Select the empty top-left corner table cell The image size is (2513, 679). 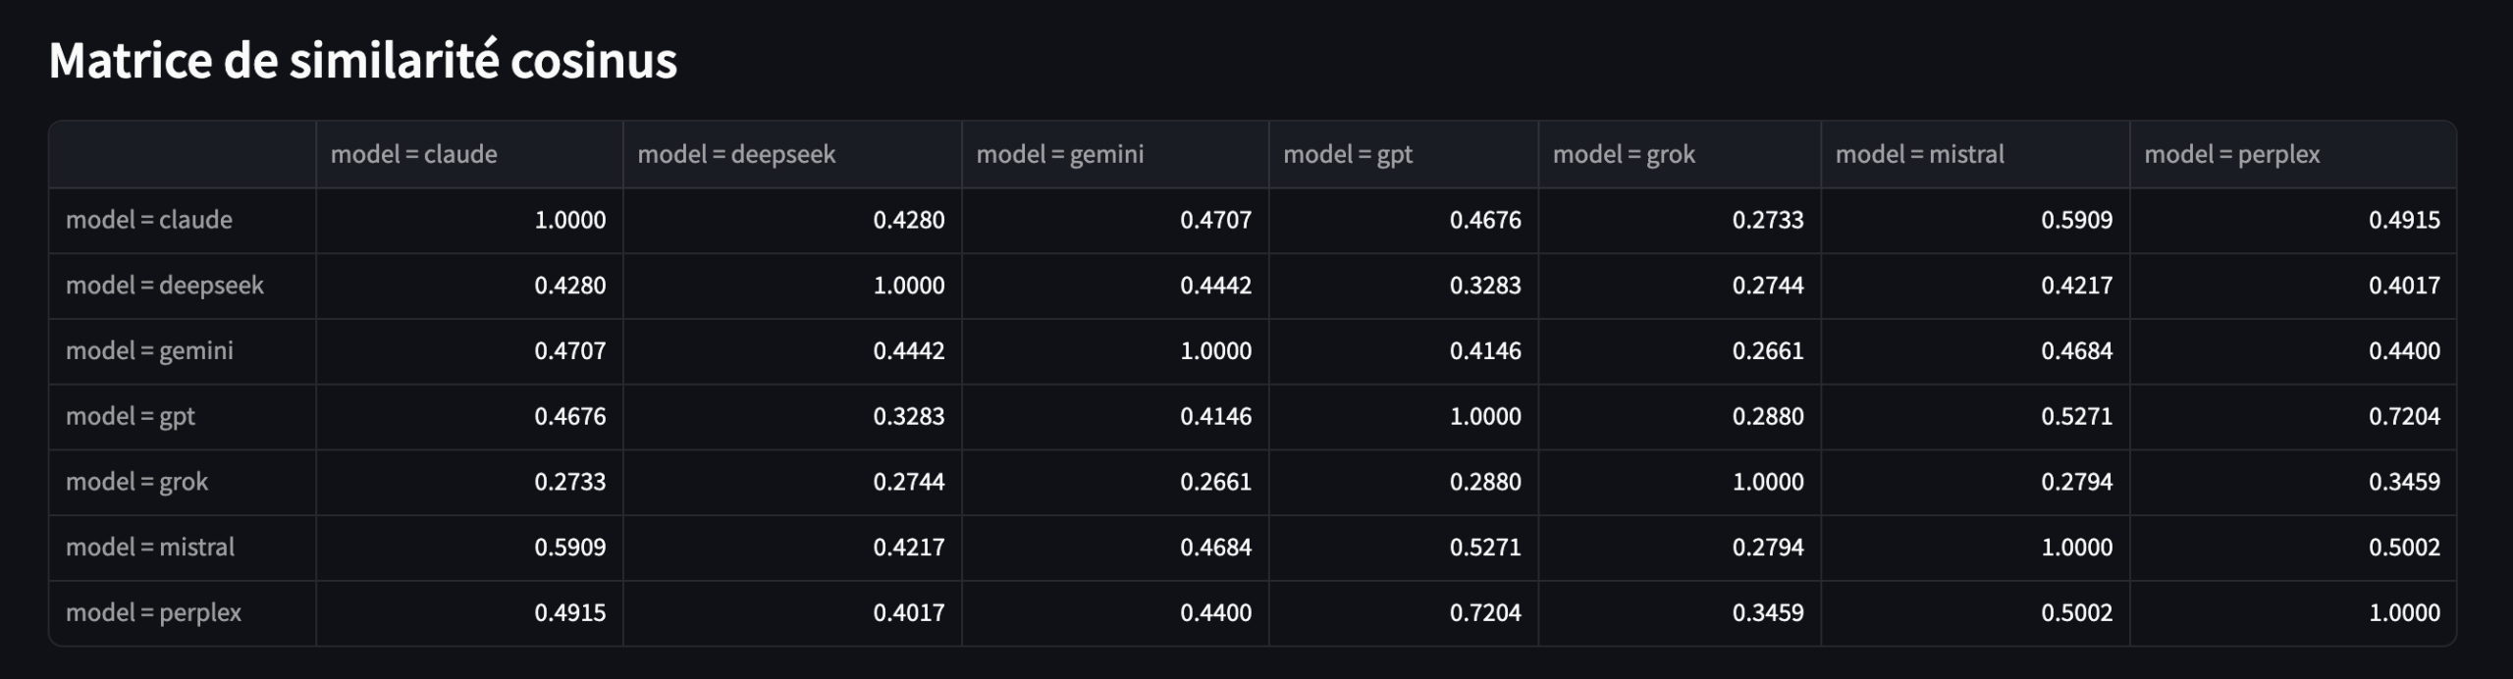coord(183,154)
